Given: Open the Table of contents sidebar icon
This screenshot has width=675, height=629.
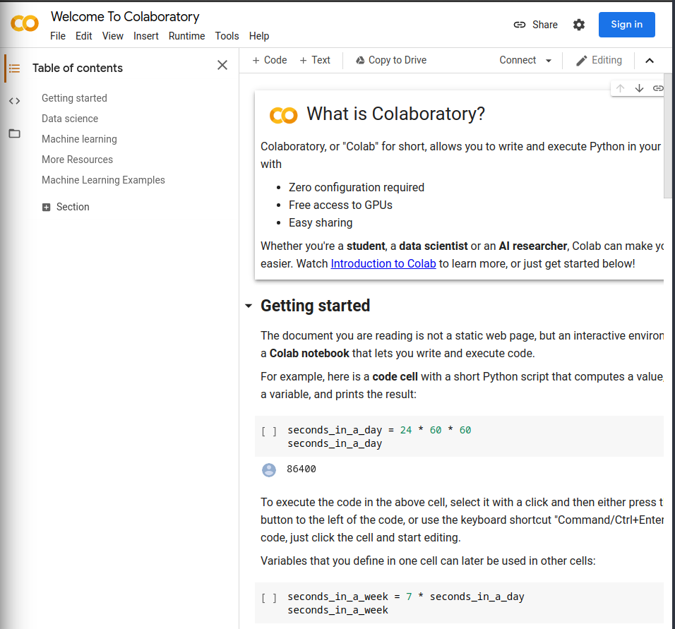Looking at the screenshot, I should point(15,68).
